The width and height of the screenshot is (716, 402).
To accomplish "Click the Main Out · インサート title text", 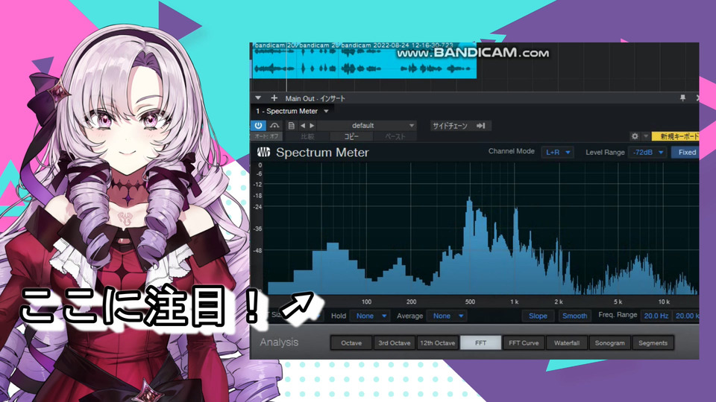I will 315,98.
